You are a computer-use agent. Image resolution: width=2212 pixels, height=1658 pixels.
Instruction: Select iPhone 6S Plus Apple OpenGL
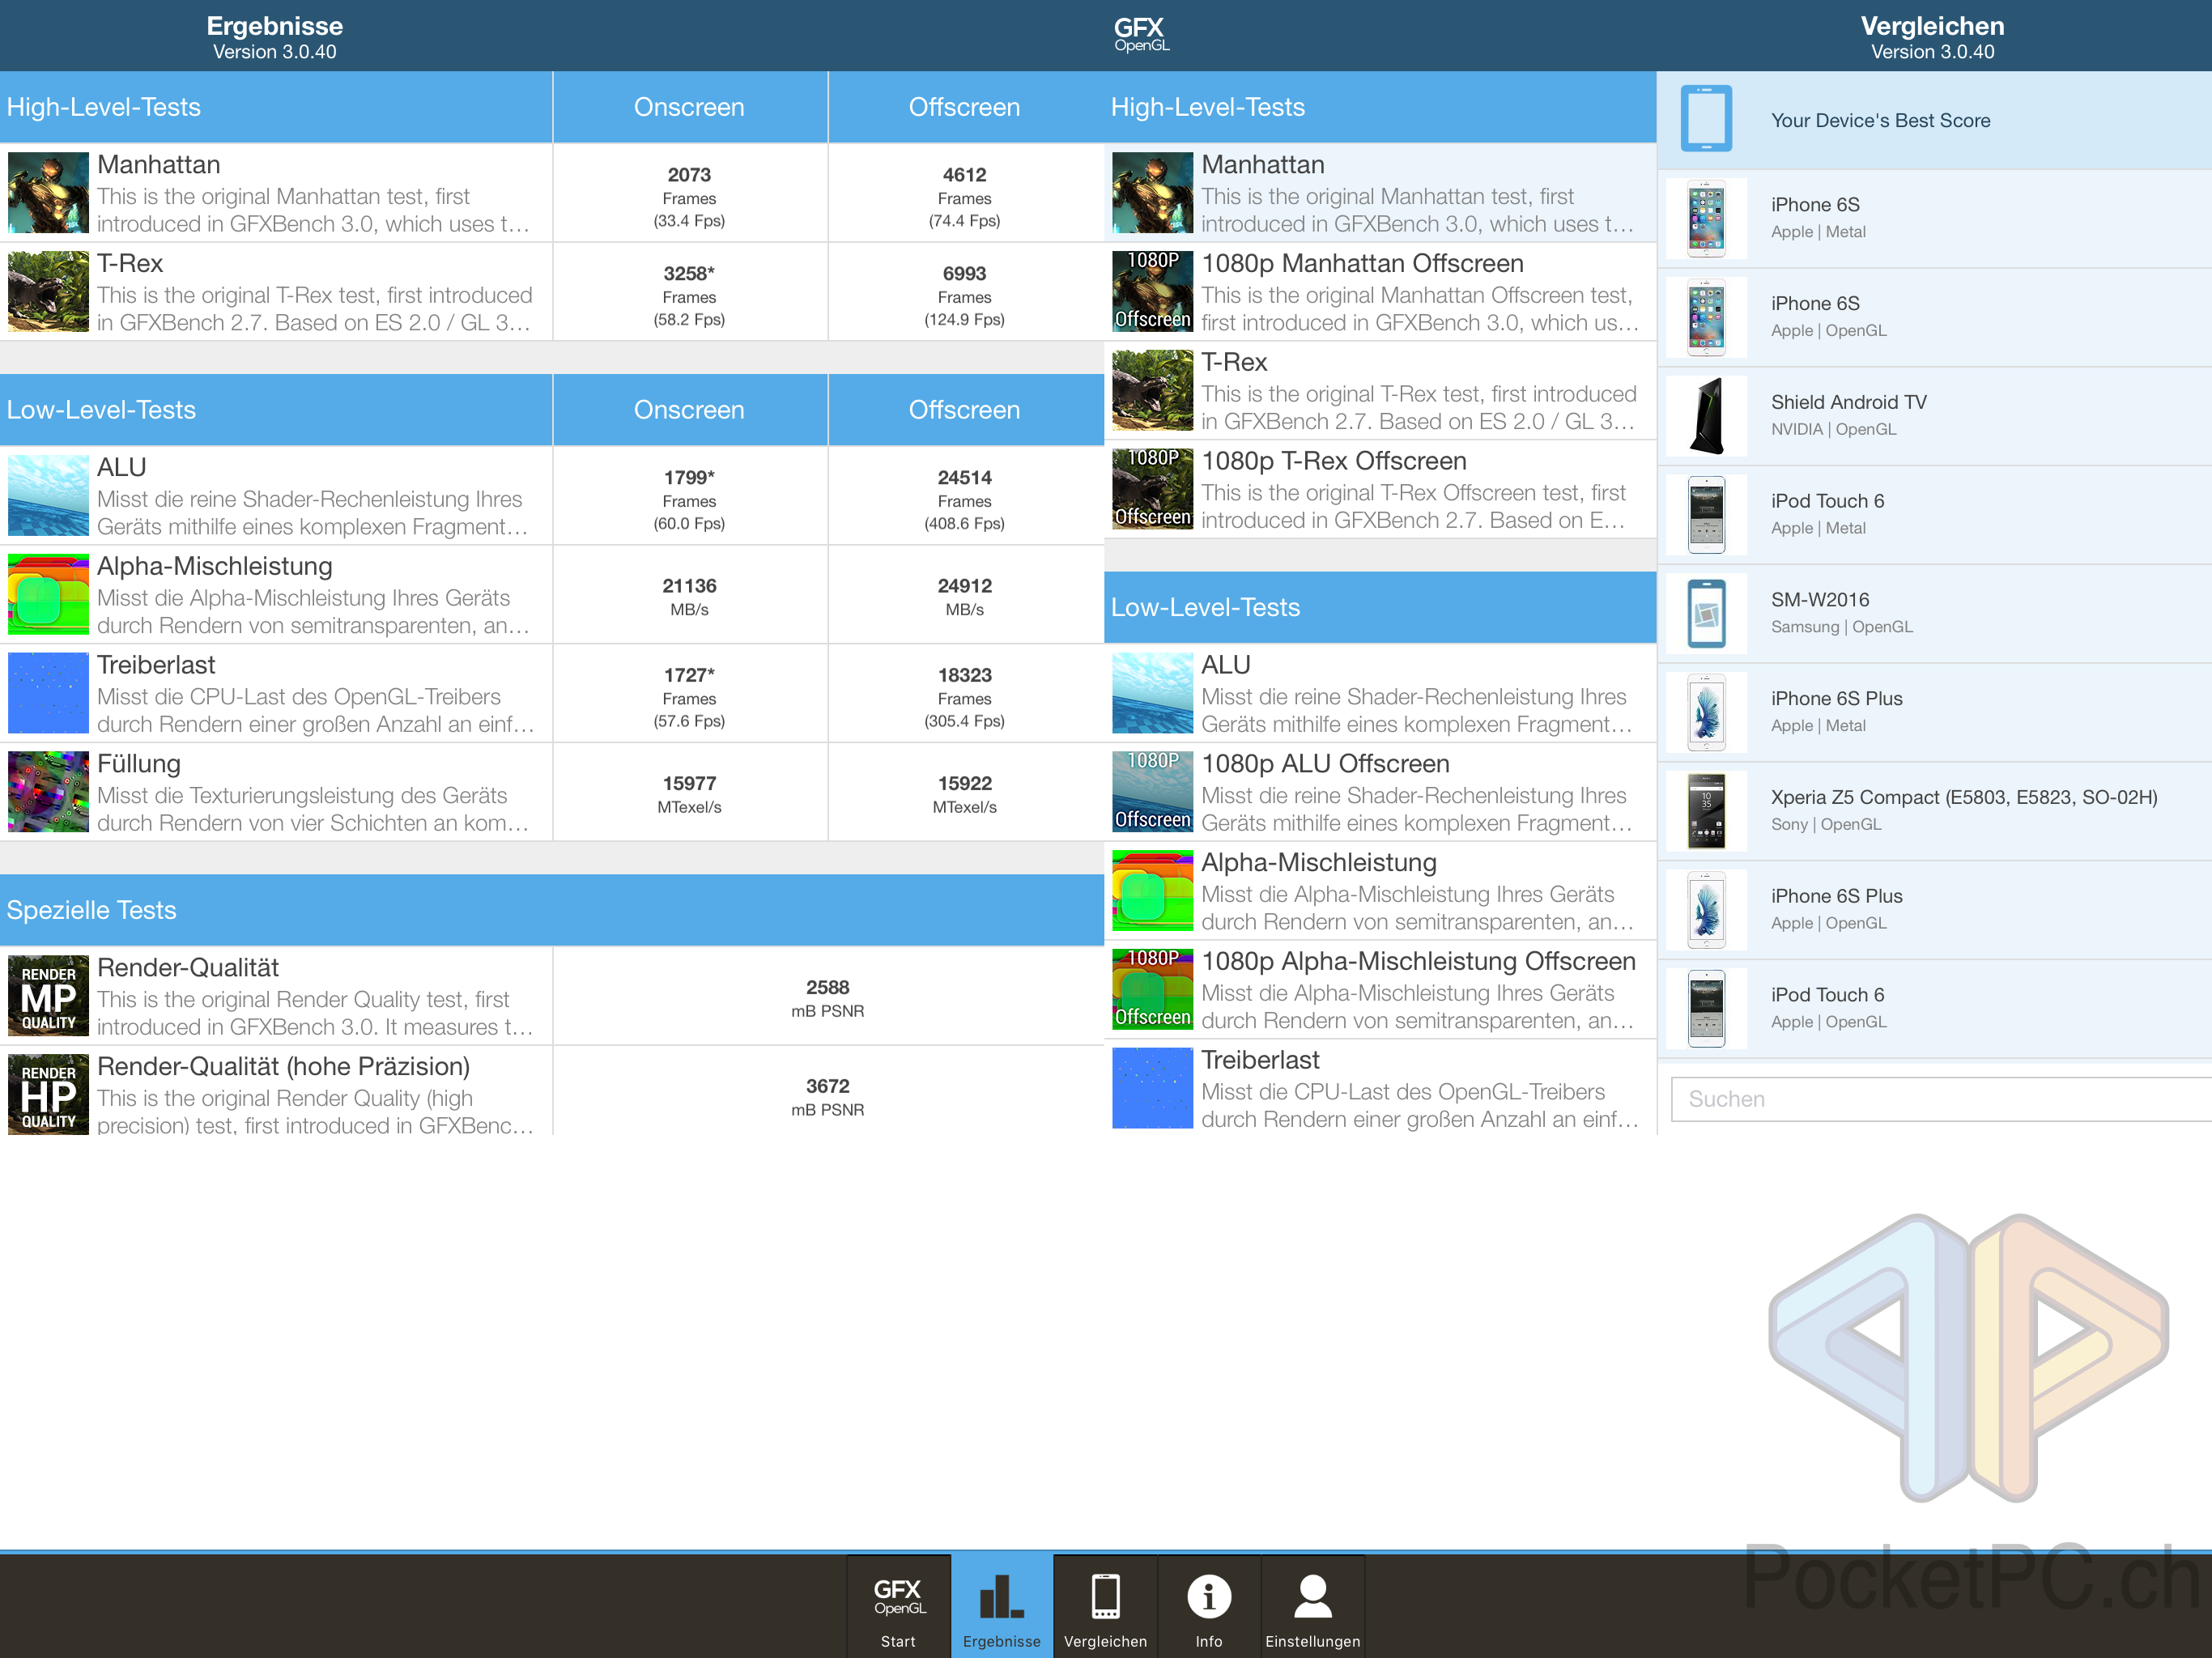[x=1934, y=910]
